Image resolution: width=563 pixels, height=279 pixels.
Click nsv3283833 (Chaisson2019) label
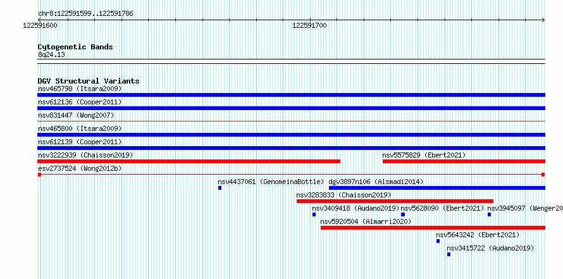[343, 195]
